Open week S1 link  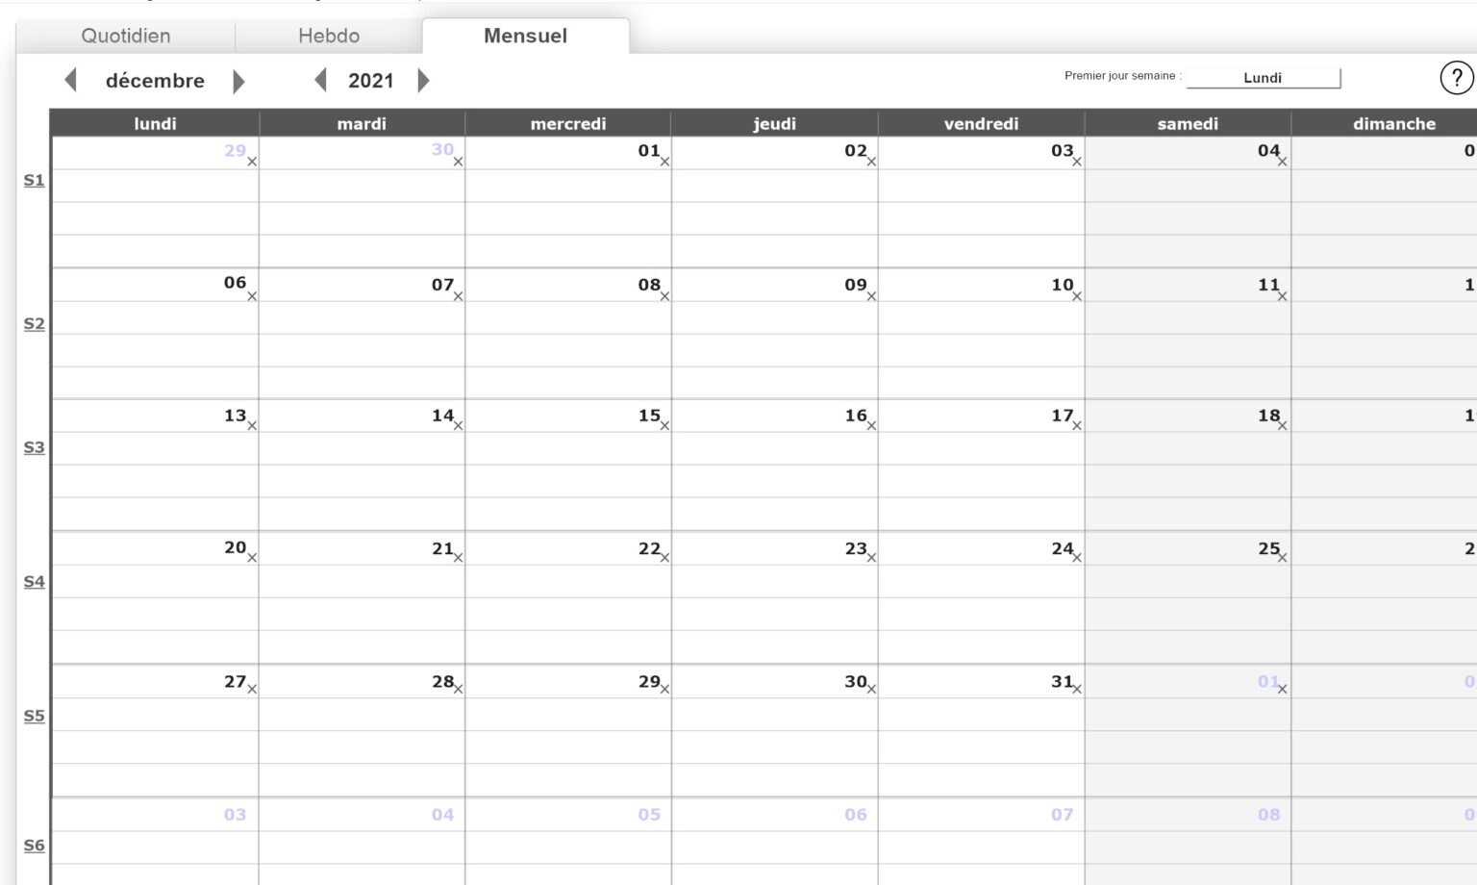tap(34, 180)
